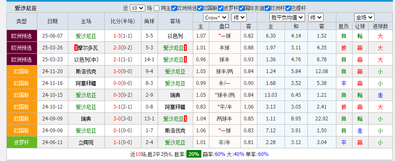Screen dimensions: 395x161
Task: Click home team 瑞典 on 24-09-09 row
Action: (86, 119)
